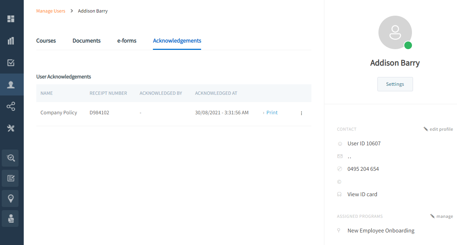Switch to the Documents tab

[x=87, y=41]
